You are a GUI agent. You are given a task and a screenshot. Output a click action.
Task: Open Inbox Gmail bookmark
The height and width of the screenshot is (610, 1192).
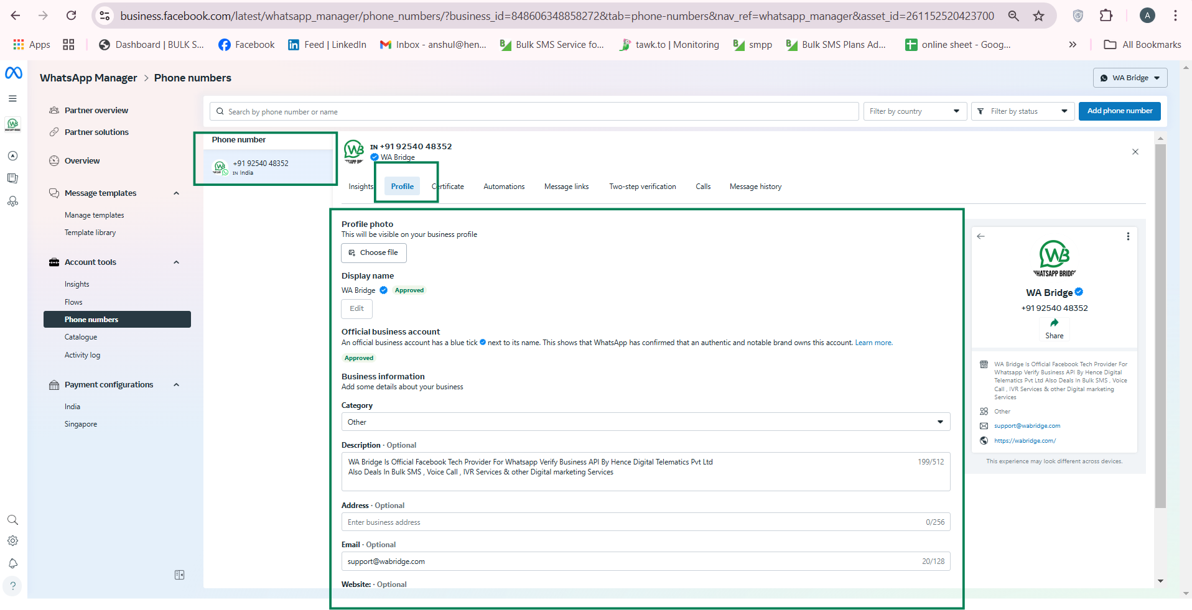[433, 45]
